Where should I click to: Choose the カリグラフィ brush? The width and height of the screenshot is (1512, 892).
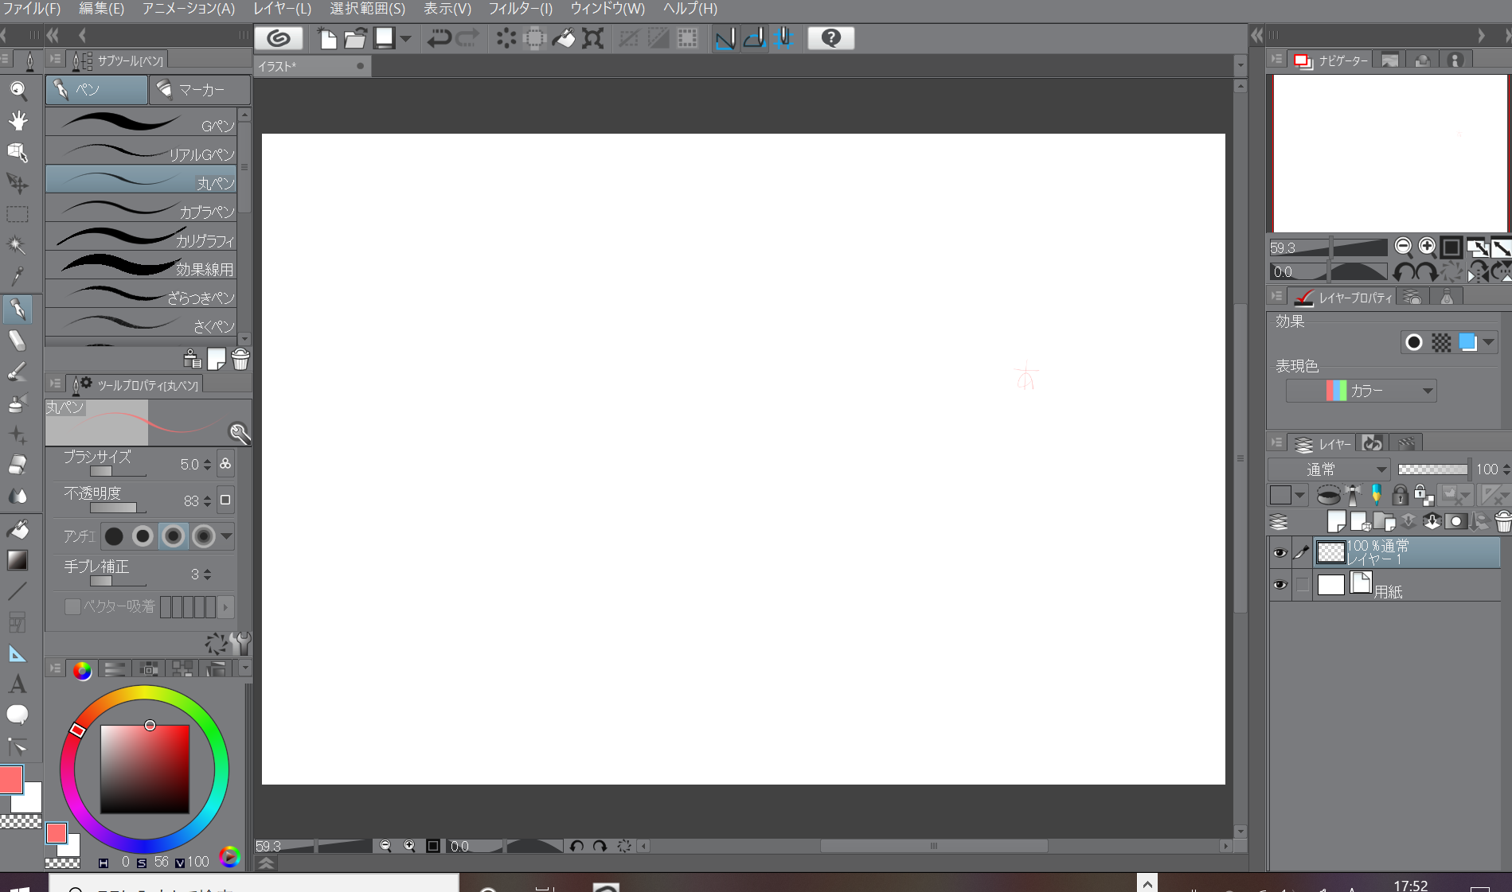(141, 237)
